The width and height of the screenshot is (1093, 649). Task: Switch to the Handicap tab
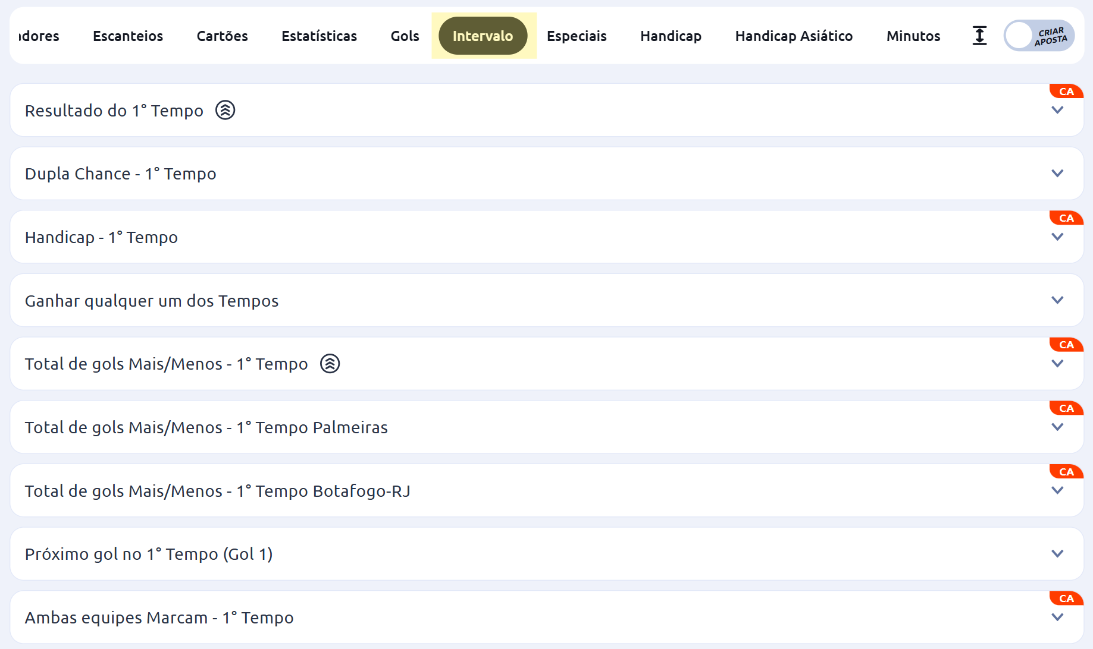[671, 36]
